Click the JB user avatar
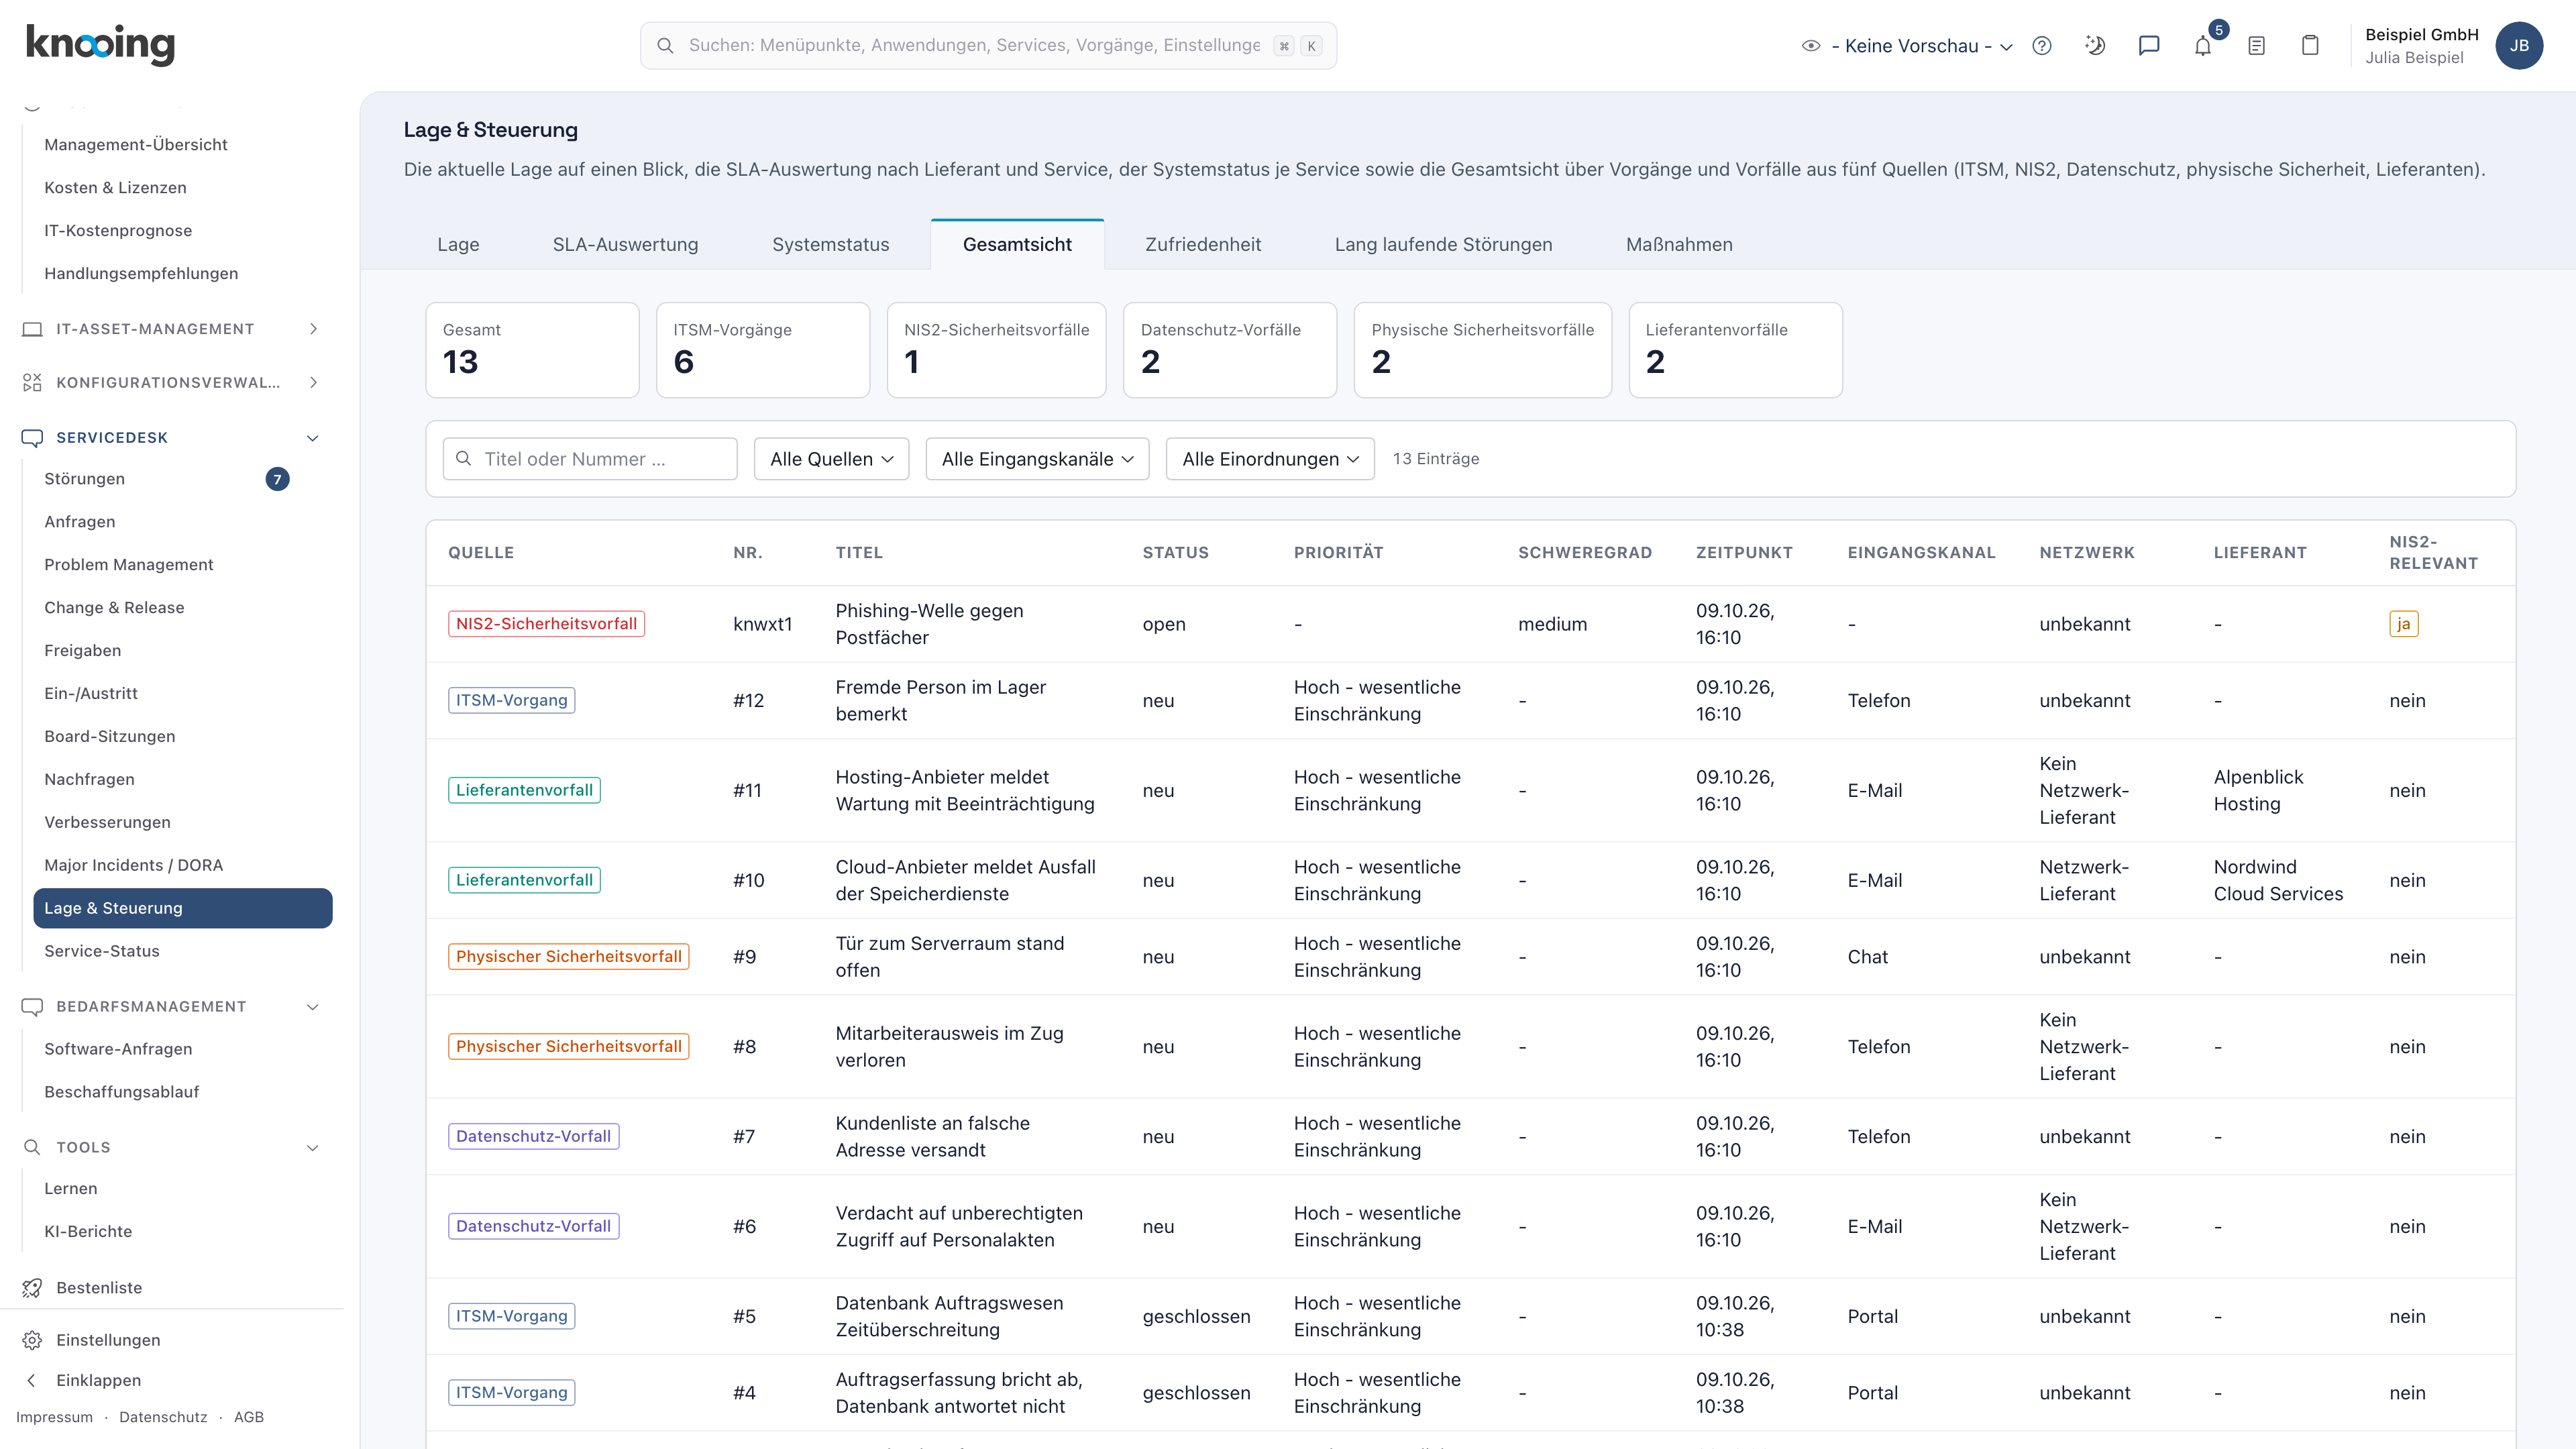Screen dimensions: 2576x1449 tap(2519, 46)
